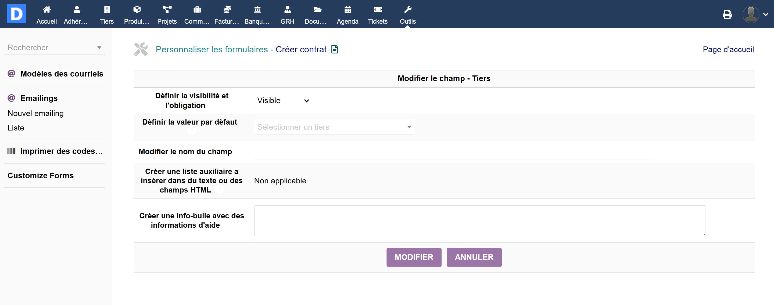The height and width of the screenshot is (305, 774).
Task: Open the Accueil home icon
Action: pos(46,10)
